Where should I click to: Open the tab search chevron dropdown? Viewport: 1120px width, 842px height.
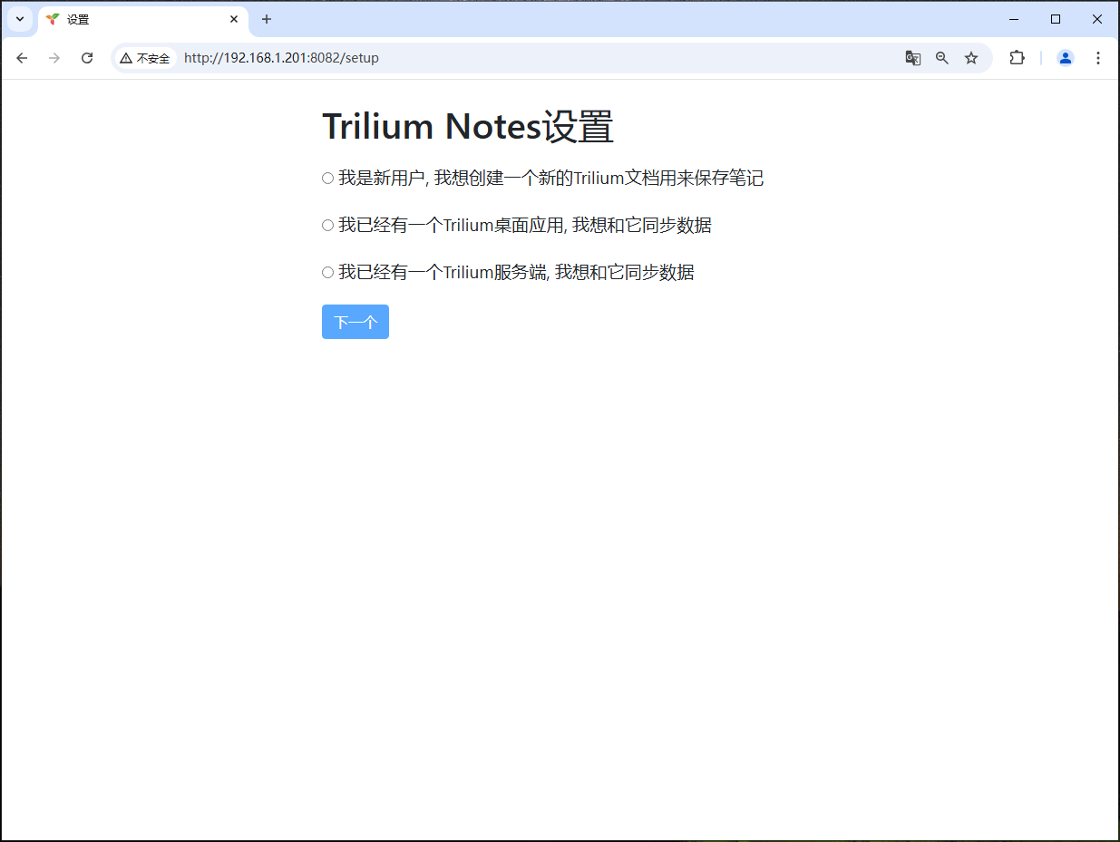[x=19, y=19]
